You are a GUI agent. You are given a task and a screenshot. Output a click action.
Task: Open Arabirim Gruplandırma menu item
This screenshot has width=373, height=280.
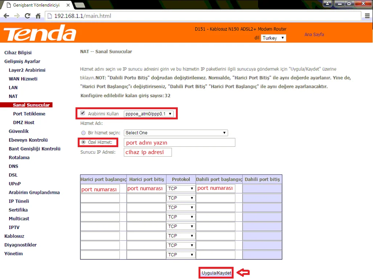(34, 192)
